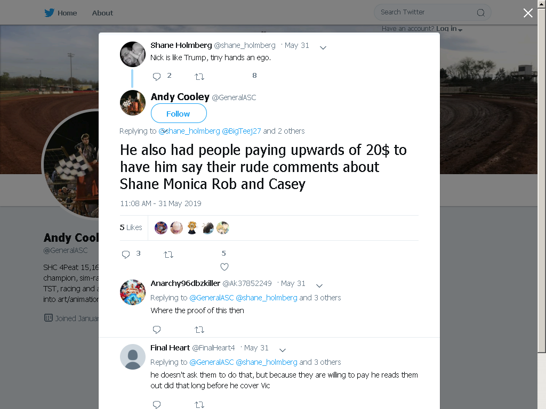Follow Andy Cooley
Screen dimensions: 546x409
click(x=179, y=113)
